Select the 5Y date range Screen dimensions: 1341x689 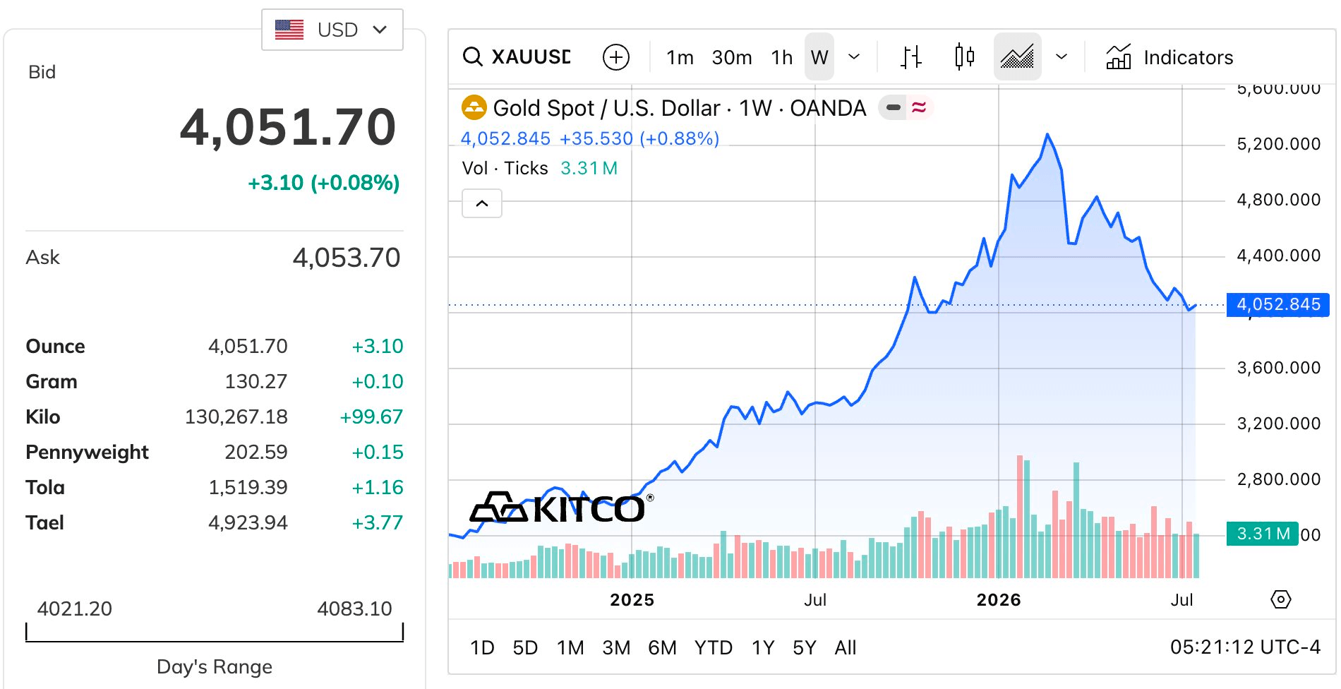[x=805, y=647]
